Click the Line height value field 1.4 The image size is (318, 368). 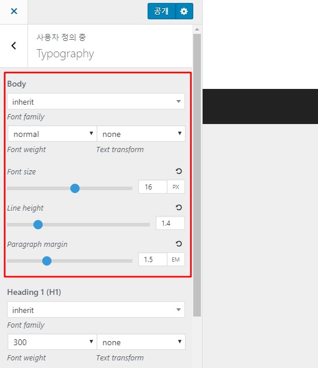(x=170, y=223)
